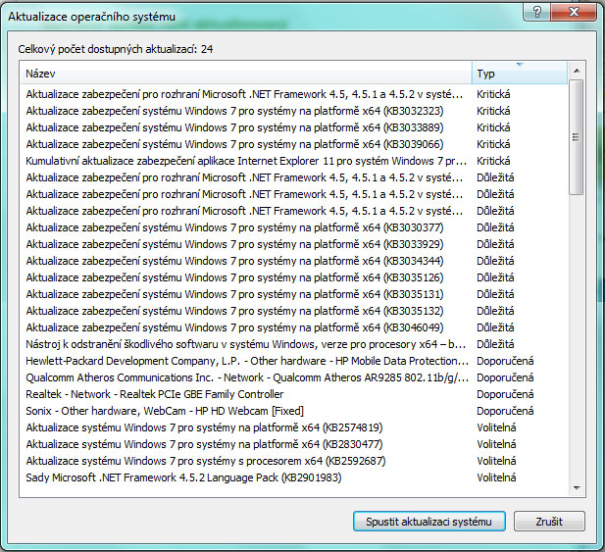Select Nástroj k odstranění škodlivého softwaru row

tap(294, 344)
